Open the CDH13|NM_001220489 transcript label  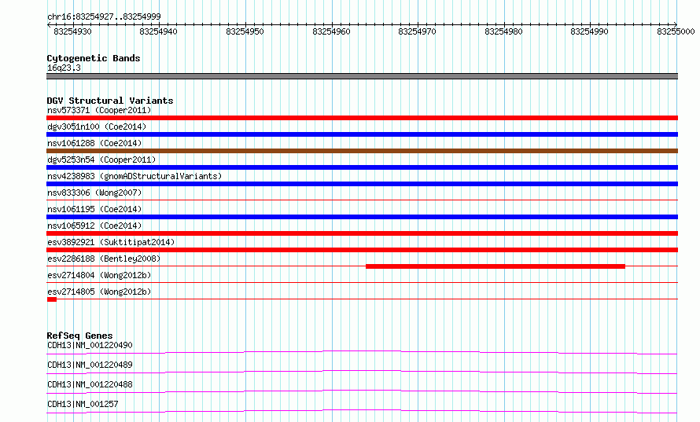click(90, 365)
